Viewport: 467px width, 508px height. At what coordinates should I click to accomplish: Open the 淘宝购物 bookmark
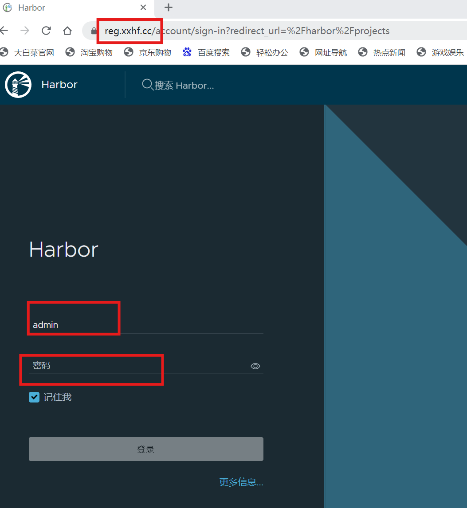[89, 52]
